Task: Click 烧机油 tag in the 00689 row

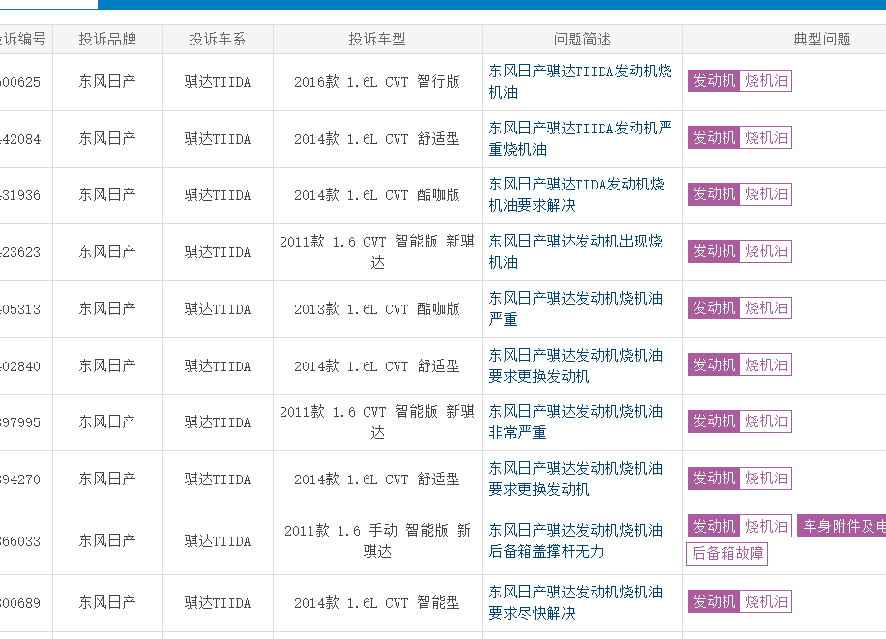Action: pos(766,601)
